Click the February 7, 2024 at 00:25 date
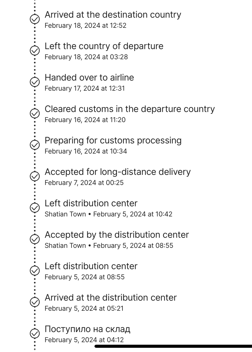252x352 pixels. 84,183
